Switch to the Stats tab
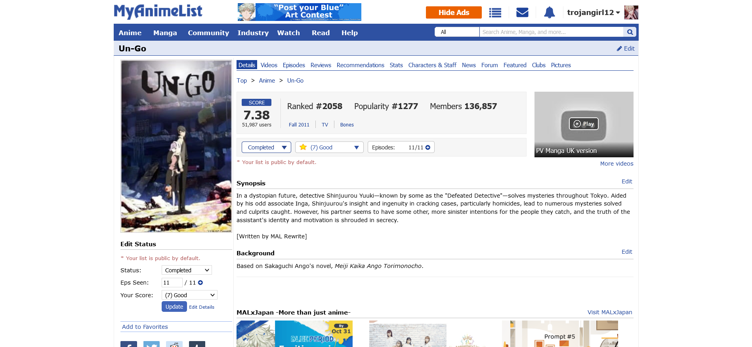 tap(396, 65)
